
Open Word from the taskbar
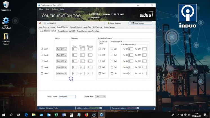point(64,115)
